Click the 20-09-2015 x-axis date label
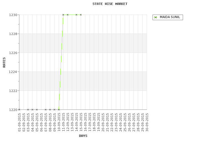The height and width of the screenshot is (146, 220). 103,122
